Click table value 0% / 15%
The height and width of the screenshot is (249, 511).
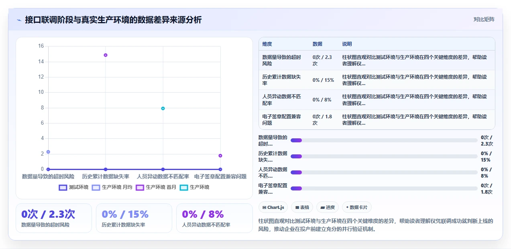(x=323, y=80)
